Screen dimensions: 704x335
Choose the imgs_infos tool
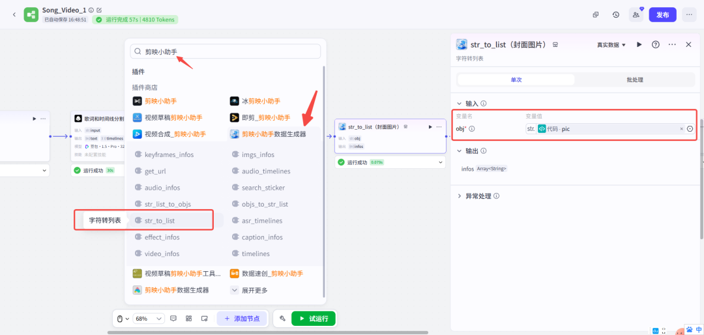(x=253, y=154)
